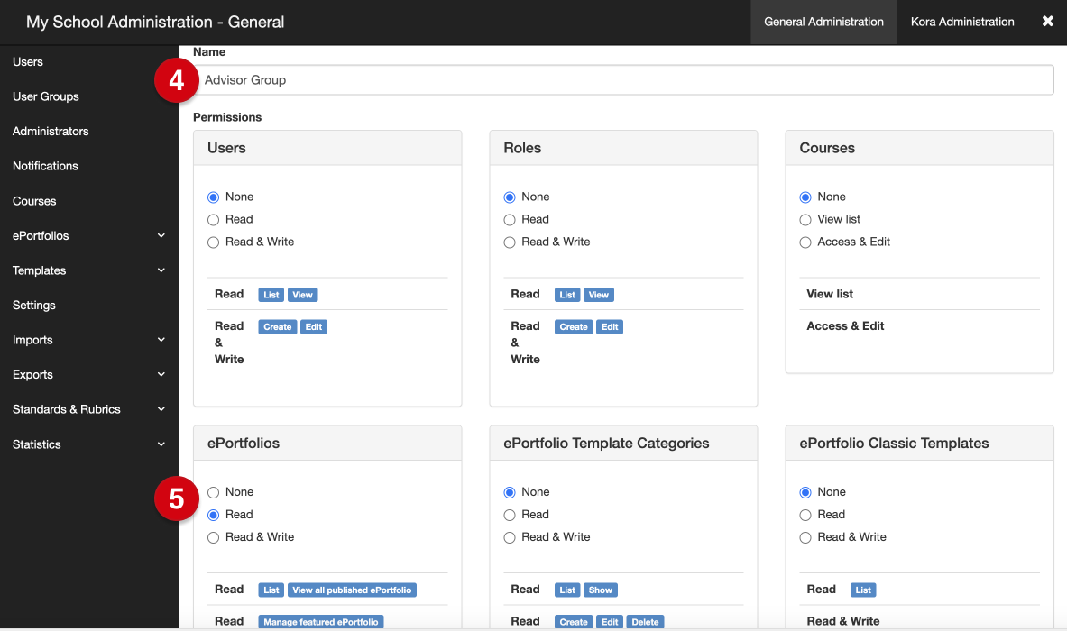Close the administration panel with the X icon
This screenshot has width=1067, height=631.
coord(1048,21)
